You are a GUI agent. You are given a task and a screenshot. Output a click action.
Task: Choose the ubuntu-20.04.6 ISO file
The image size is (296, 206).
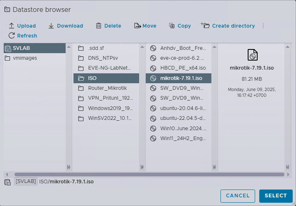(183, 108)
